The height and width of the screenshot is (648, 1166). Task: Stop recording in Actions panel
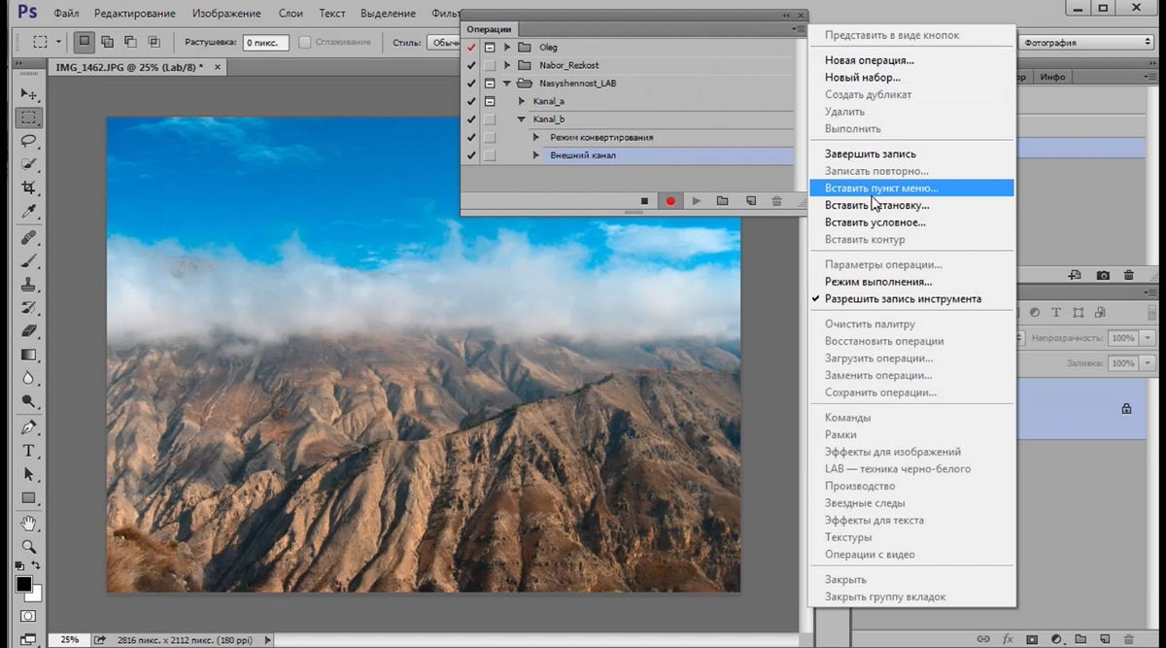[x=644, y=201]
